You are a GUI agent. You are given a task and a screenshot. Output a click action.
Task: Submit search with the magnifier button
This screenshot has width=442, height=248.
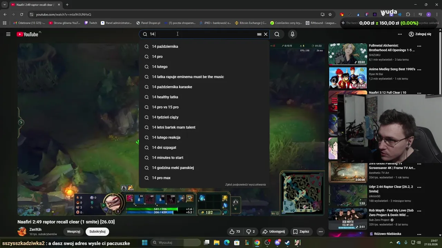[x=277, y=34]
